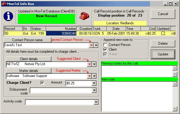Viewport: 180px width, 114px height.
Task: Uncheck the Charge Client checkbox
Action: pyautogui.click(x=42, y=83)
